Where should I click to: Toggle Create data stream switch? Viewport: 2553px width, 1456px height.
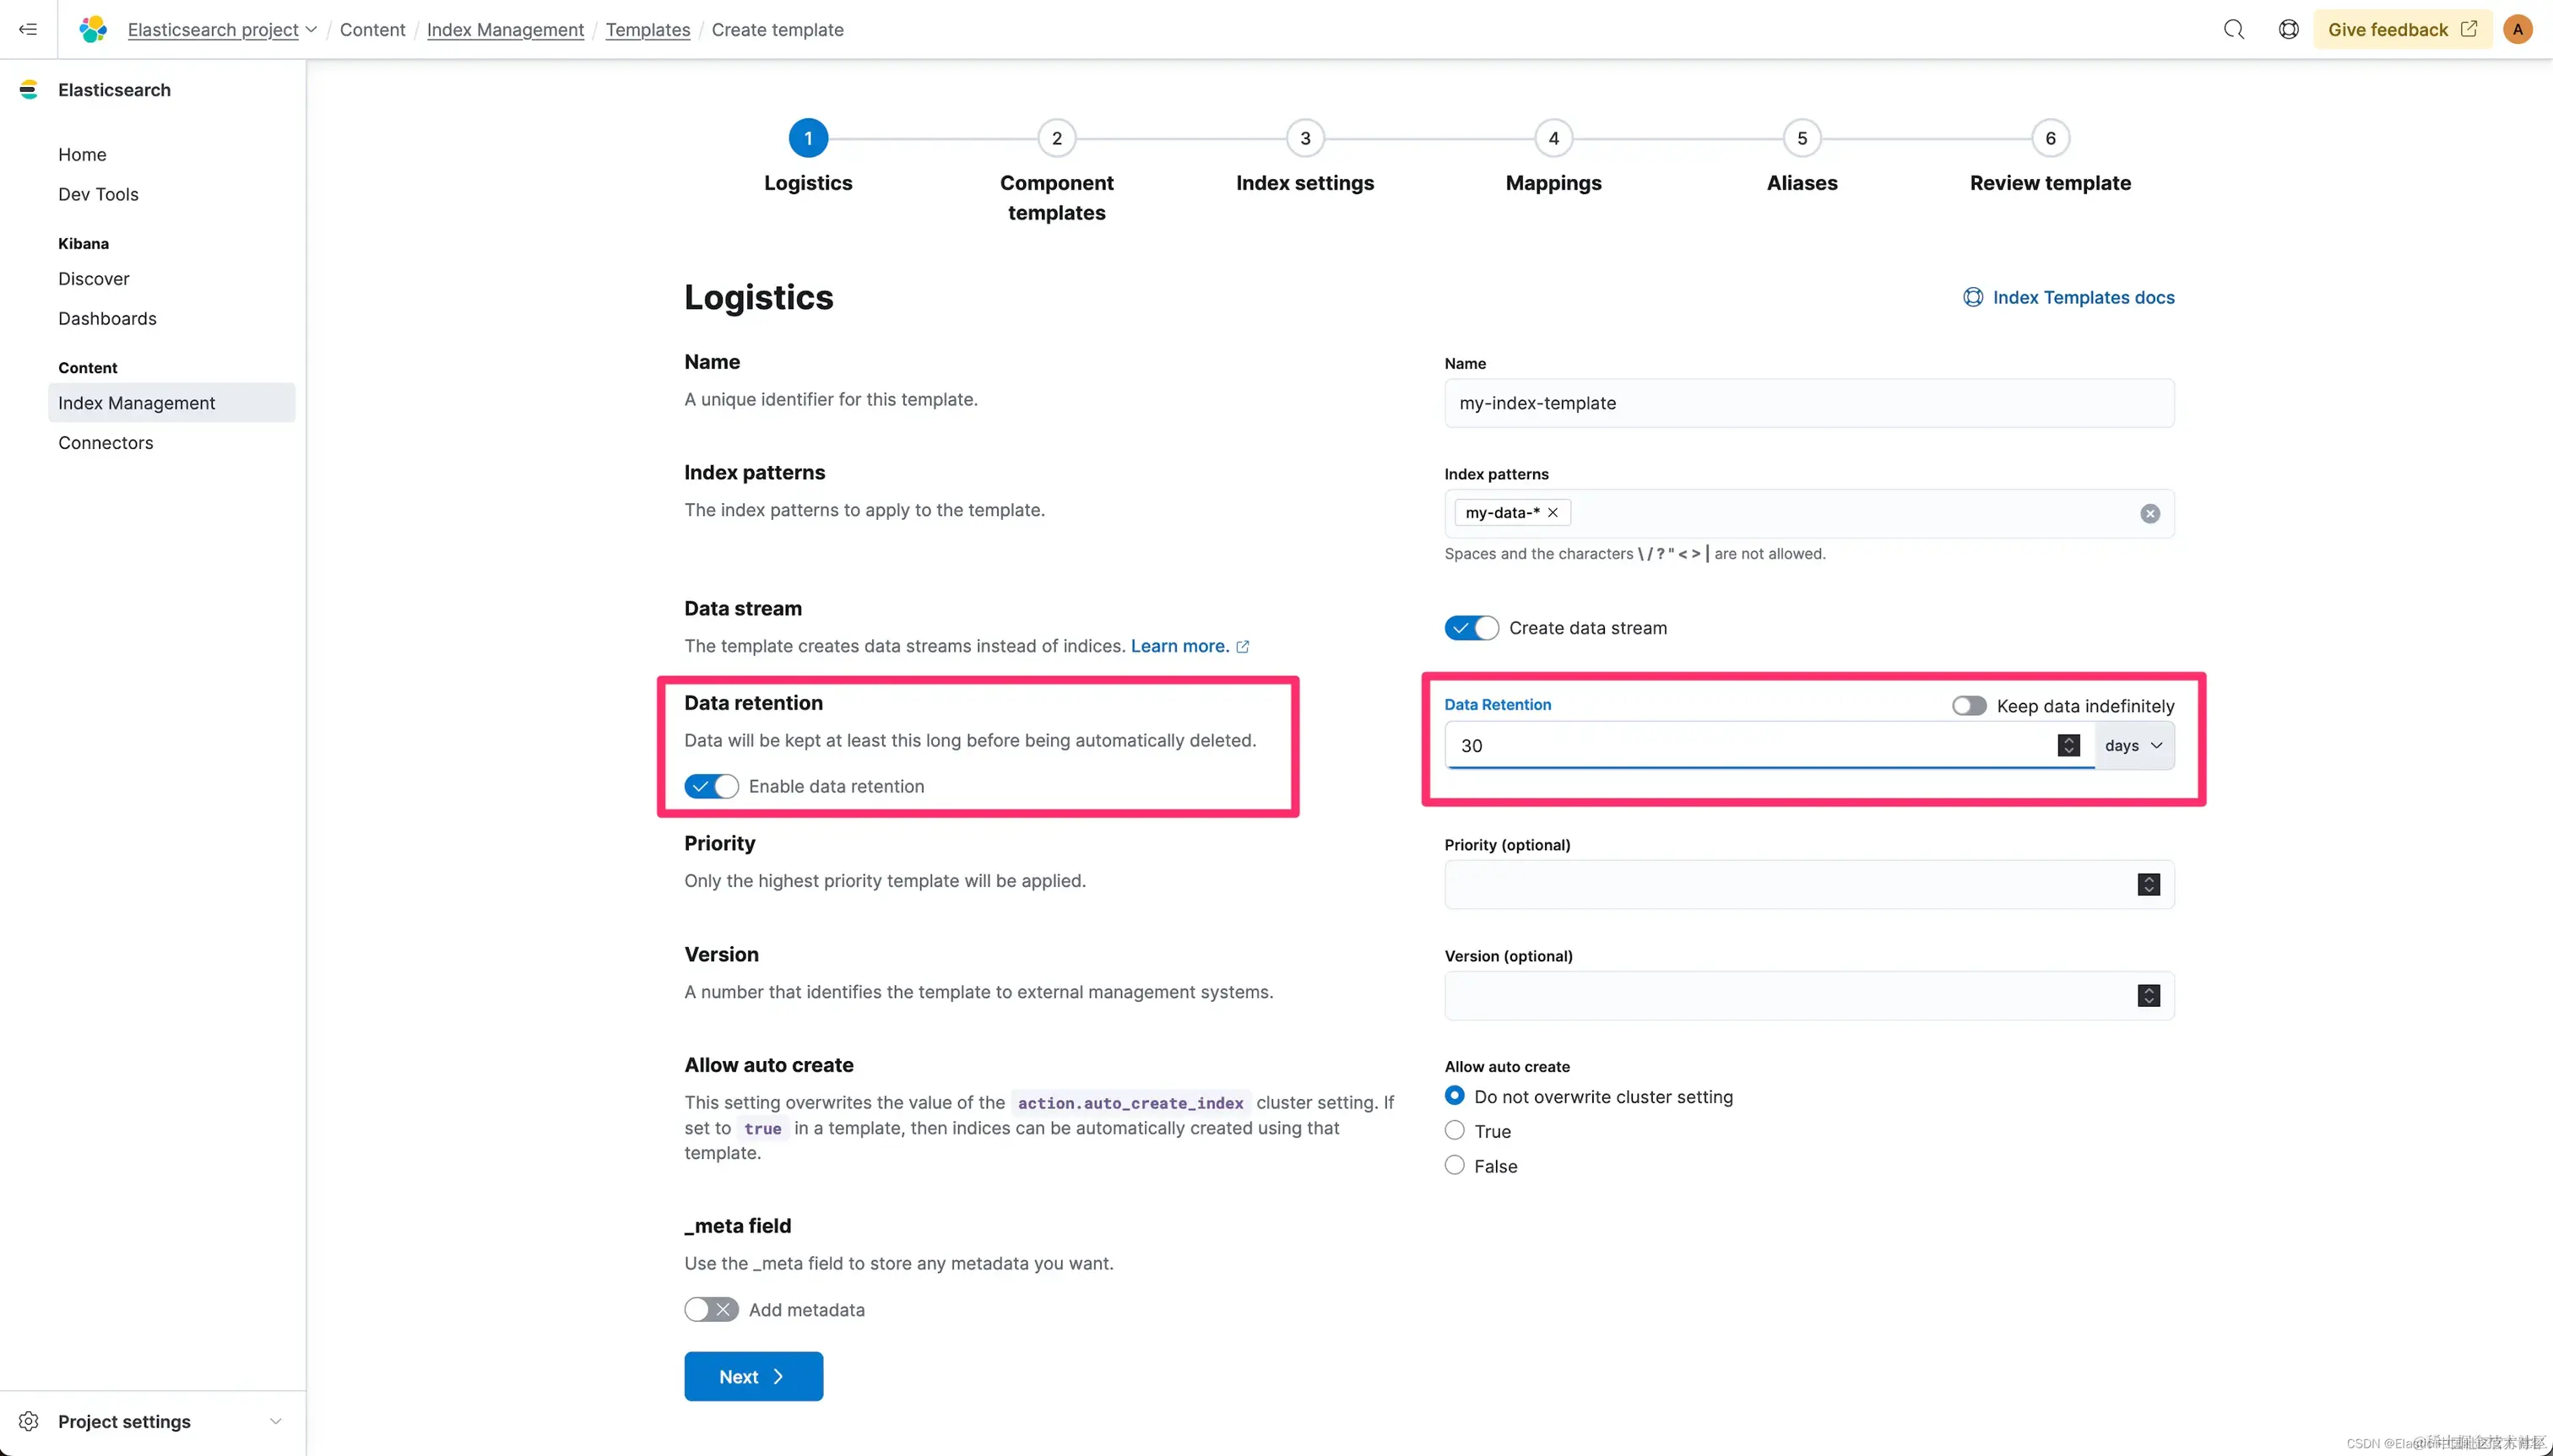[x=1471, y=628]
